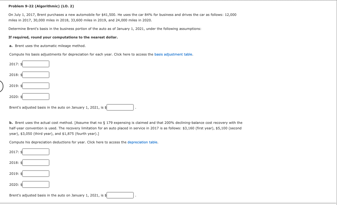Image resolution: width=337 pixels, height=205 pixels.
Task: Click the 2020 input field under part b
Action: point(35,184)
